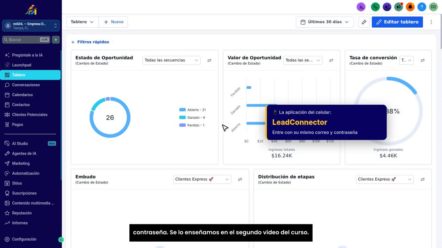The width and height of the screenshot is (442, 248).
Task: Collapse the sidebar with green arrow button
Action: [61, 240]
